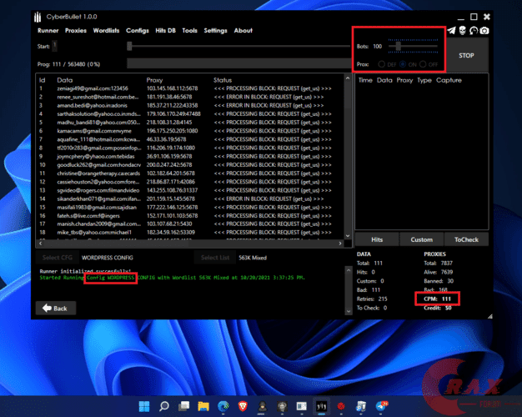Switch to CyberBullet taskbar icon

point(321,406)
